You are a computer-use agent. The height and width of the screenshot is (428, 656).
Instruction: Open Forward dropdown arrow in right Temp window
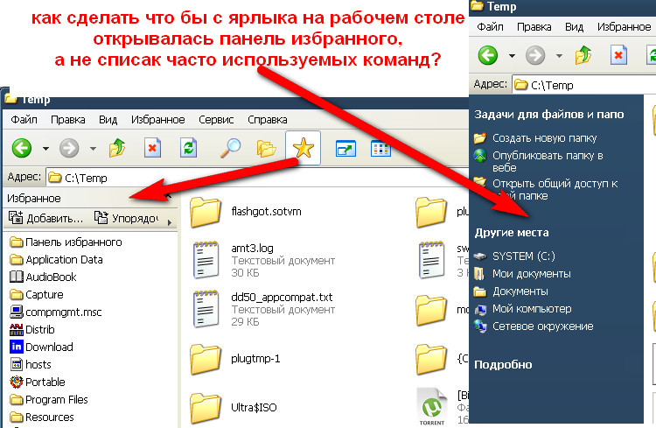pos(559,55)
